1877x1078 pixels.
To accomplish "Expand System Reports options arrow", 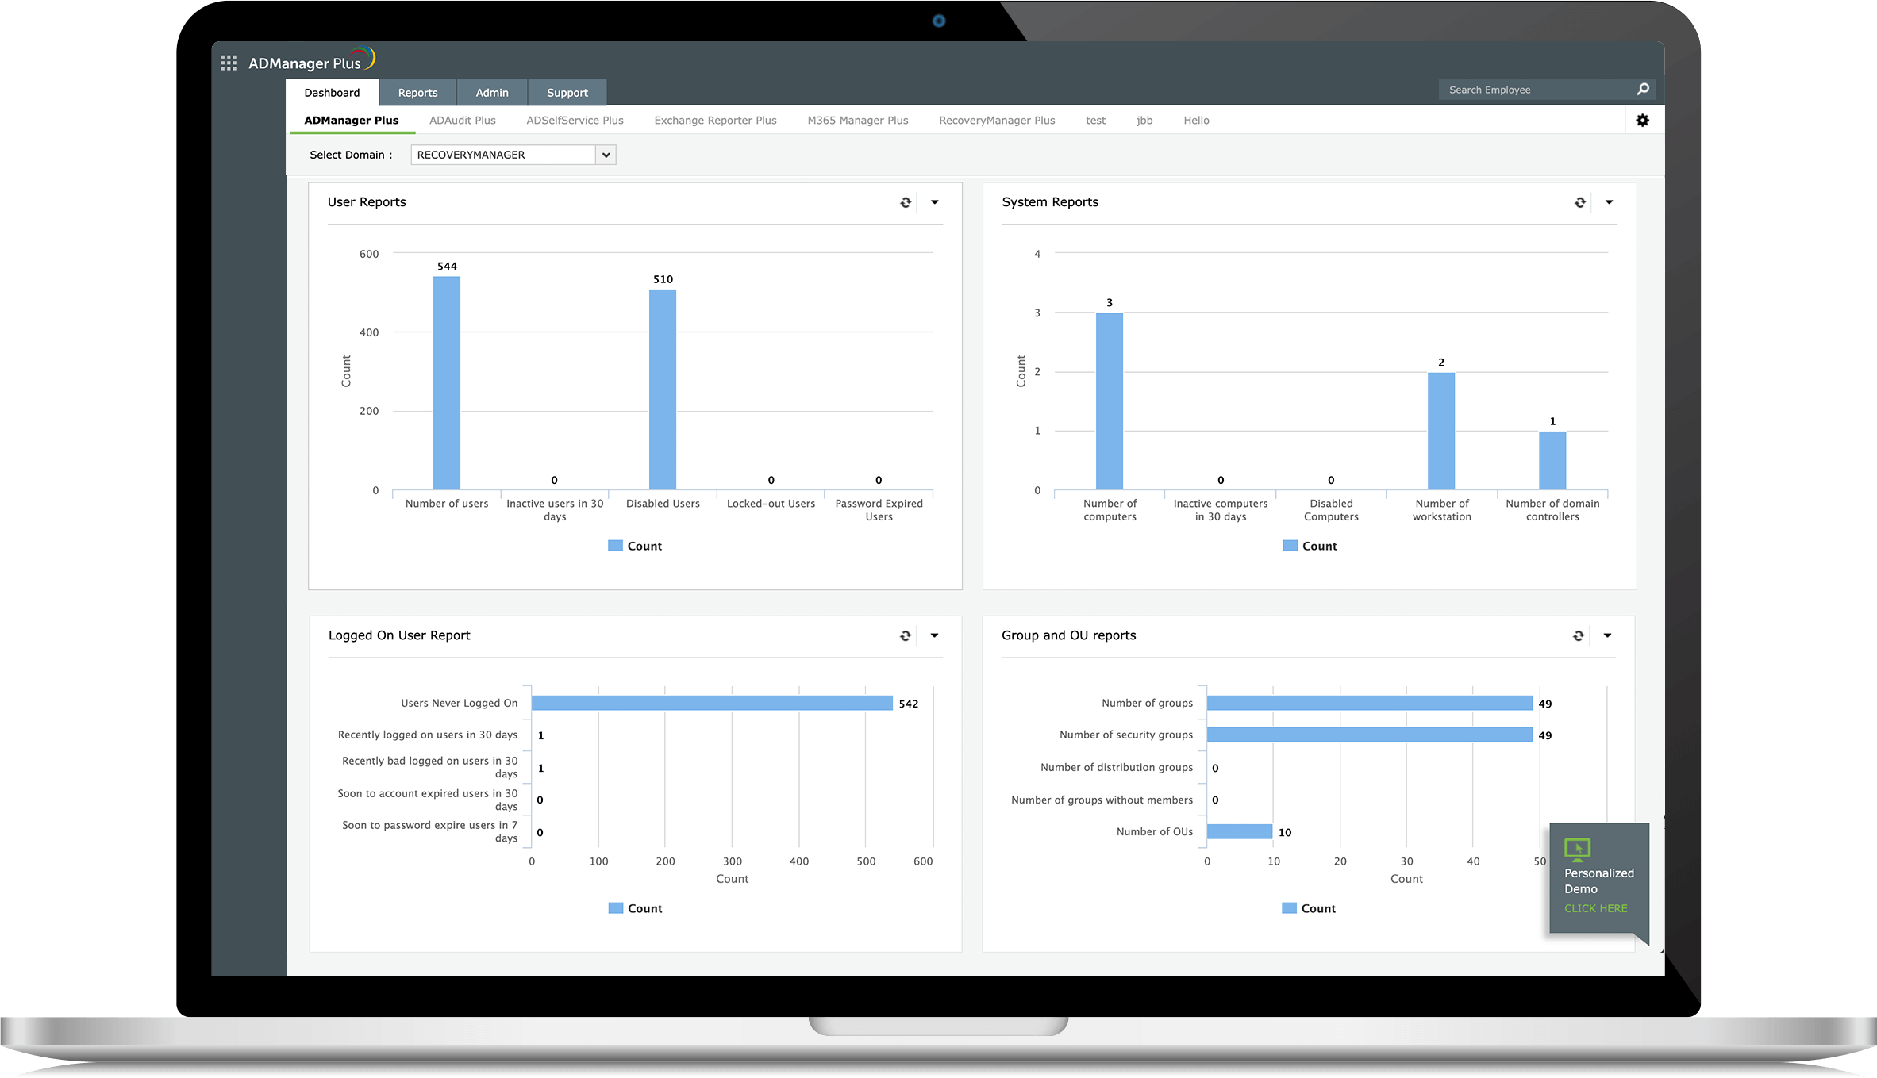I will click(1609, 203).
